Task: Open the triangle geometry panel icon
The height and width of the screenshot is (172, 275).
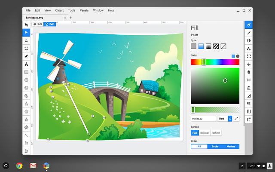Action: pyautogui.click(x=249, y=96)
